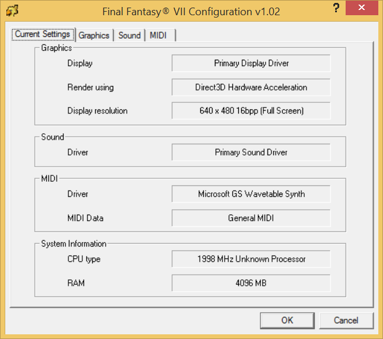Click the Direct3D Hardware Acceleration value

[x=251, y=87]
